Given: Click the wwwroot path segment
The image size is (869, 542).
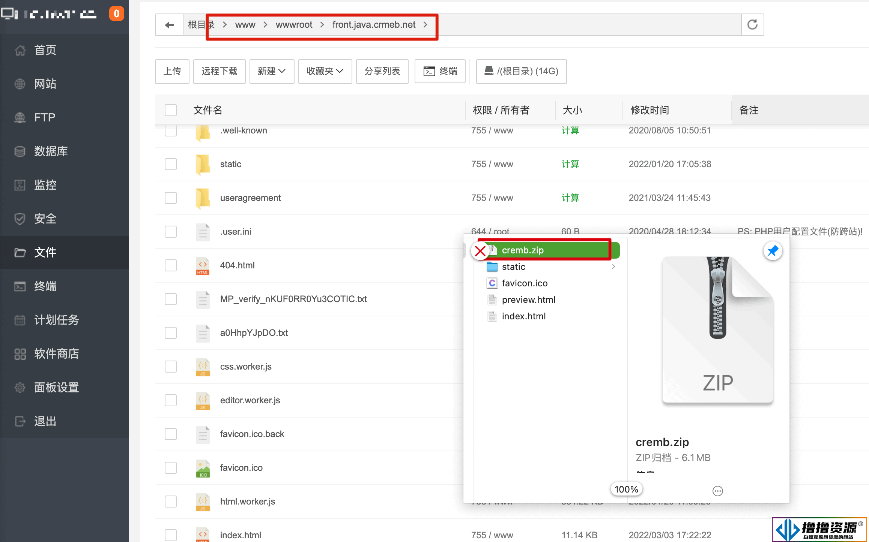Looking at the screenshot, I should coord(294,25).
